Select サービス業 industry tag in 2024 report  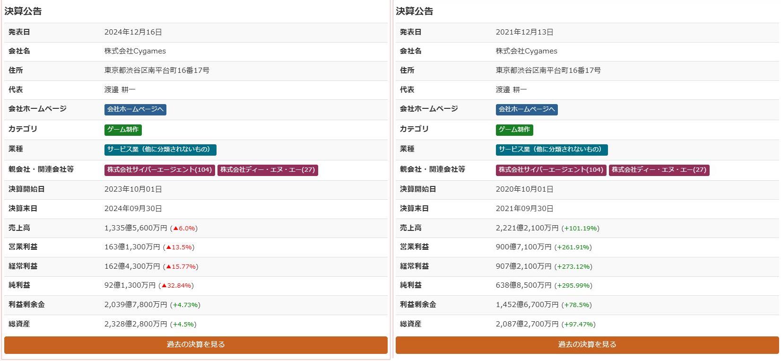coord(160,150)
